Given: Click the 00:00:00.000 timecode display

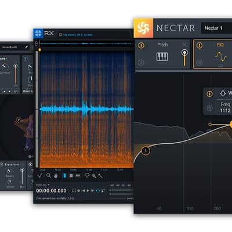Looking at the screenshot, I should pos(51,191).
